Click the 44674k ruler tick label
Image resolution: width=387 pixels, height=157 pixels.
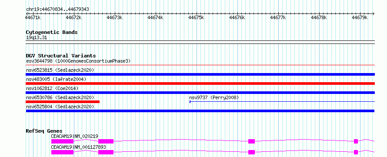click(x=156, y=17)
